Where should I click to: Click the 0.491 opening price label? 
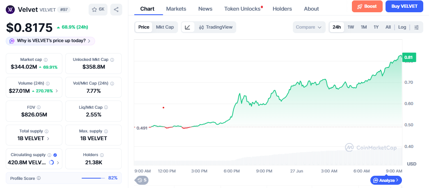(x=142, y=128)
